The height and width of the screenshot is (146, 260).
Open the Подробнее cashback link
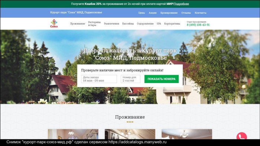181,4
